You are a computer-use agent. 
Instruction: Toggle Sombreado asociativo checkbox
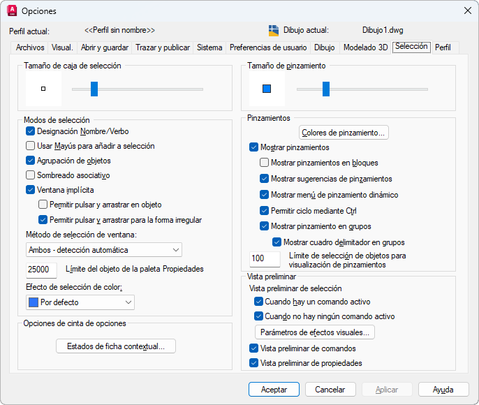point(31,175)
